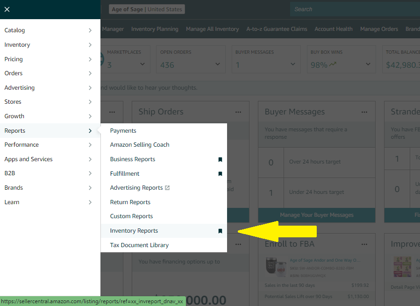This screenshot has width=420, height=306.
Task: Expand the B2B menu section
Action: click(50, 173)
